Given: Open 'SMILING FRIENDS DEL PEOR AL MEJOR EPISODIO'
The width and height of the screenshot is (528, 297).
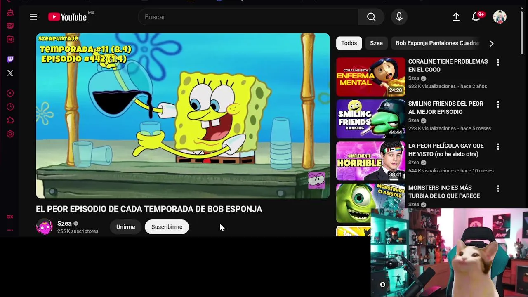Looking at the screenshot, I should (x=445, y=108).
